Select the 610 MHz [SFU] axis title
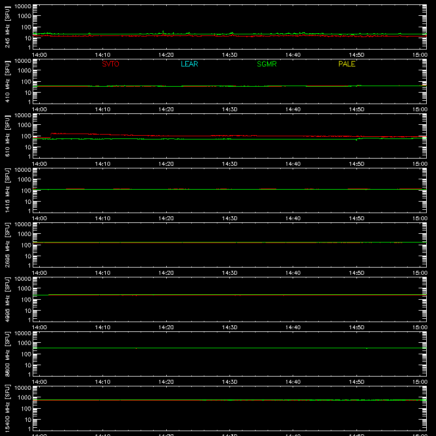 8,136
